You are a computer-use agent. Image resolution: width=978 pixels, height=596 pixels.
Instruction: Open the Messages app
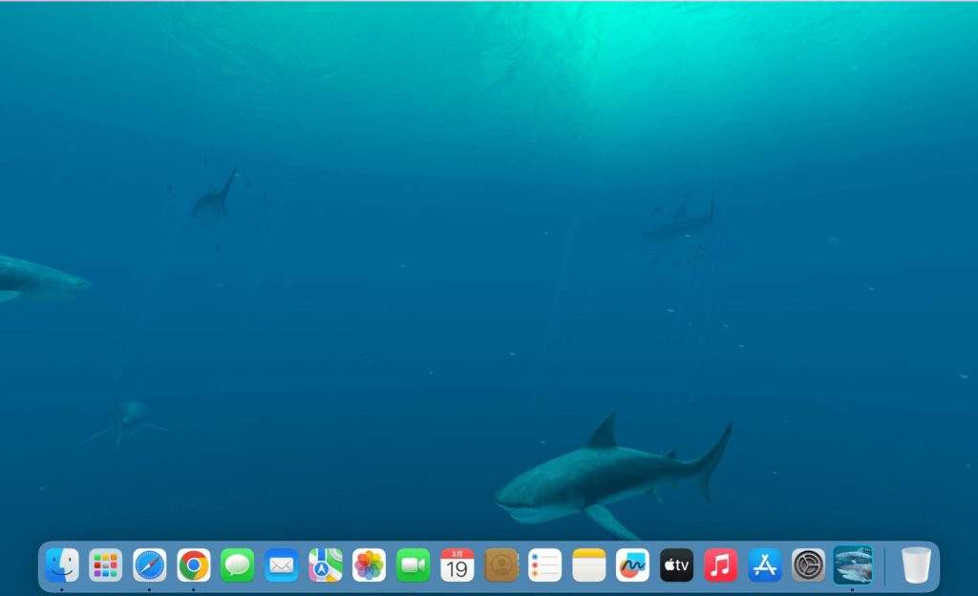click(238, 565)
